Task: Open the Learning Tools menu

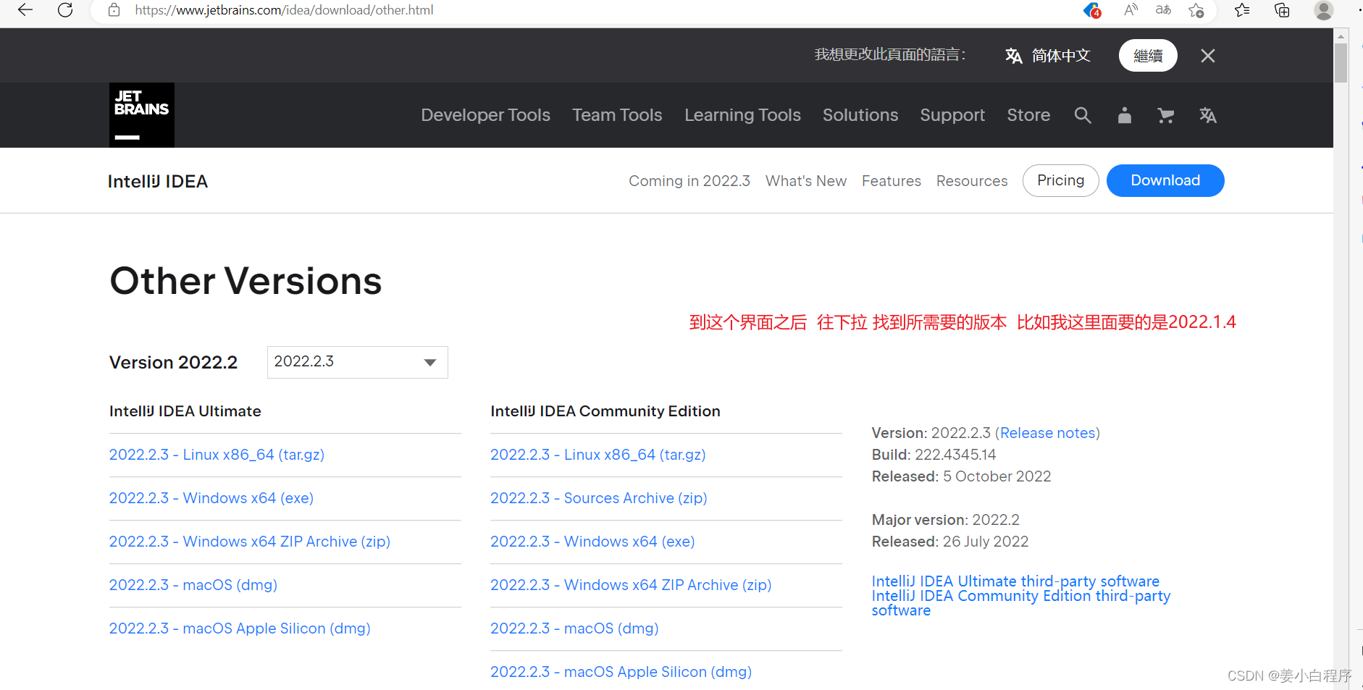Action: pyautogui.click(x=742, y=115)
